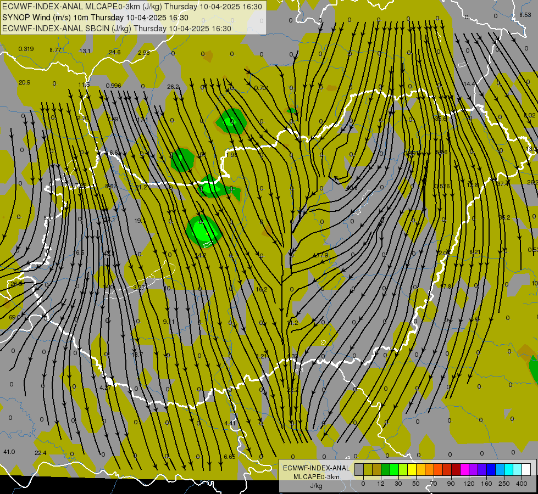The height and width of the screenshot is (494, 538).
Task: Click the '8.77' value on the map
Action: (56, 50)
